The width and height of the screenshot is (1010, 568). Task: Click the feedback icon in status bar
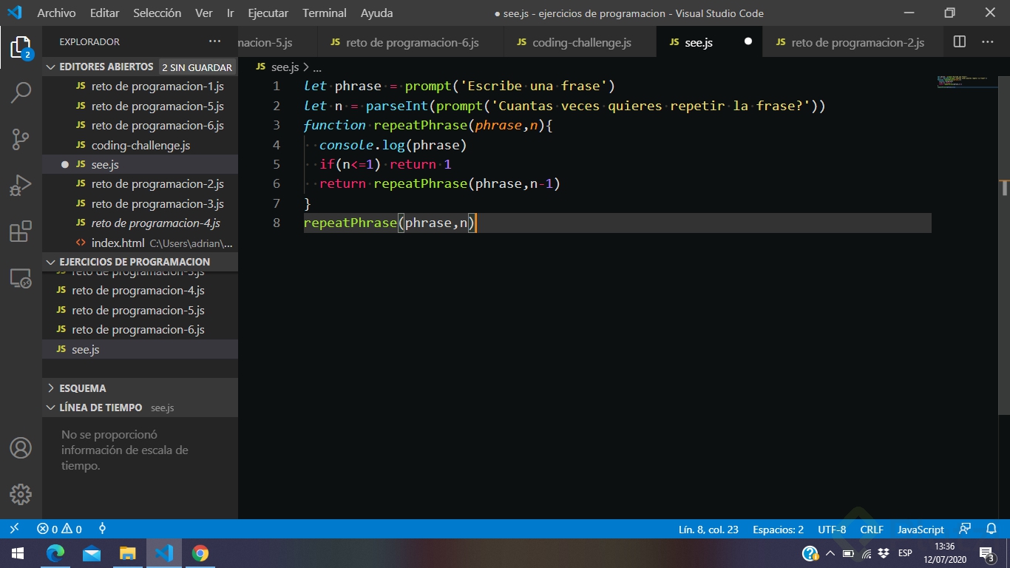(x=965, y=529)
